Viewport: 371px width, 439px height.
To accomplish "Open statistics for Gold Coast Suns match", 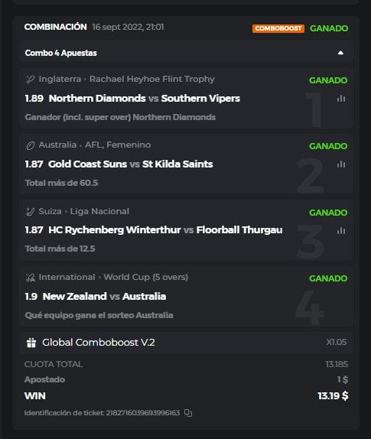I will tap(340, 164).
